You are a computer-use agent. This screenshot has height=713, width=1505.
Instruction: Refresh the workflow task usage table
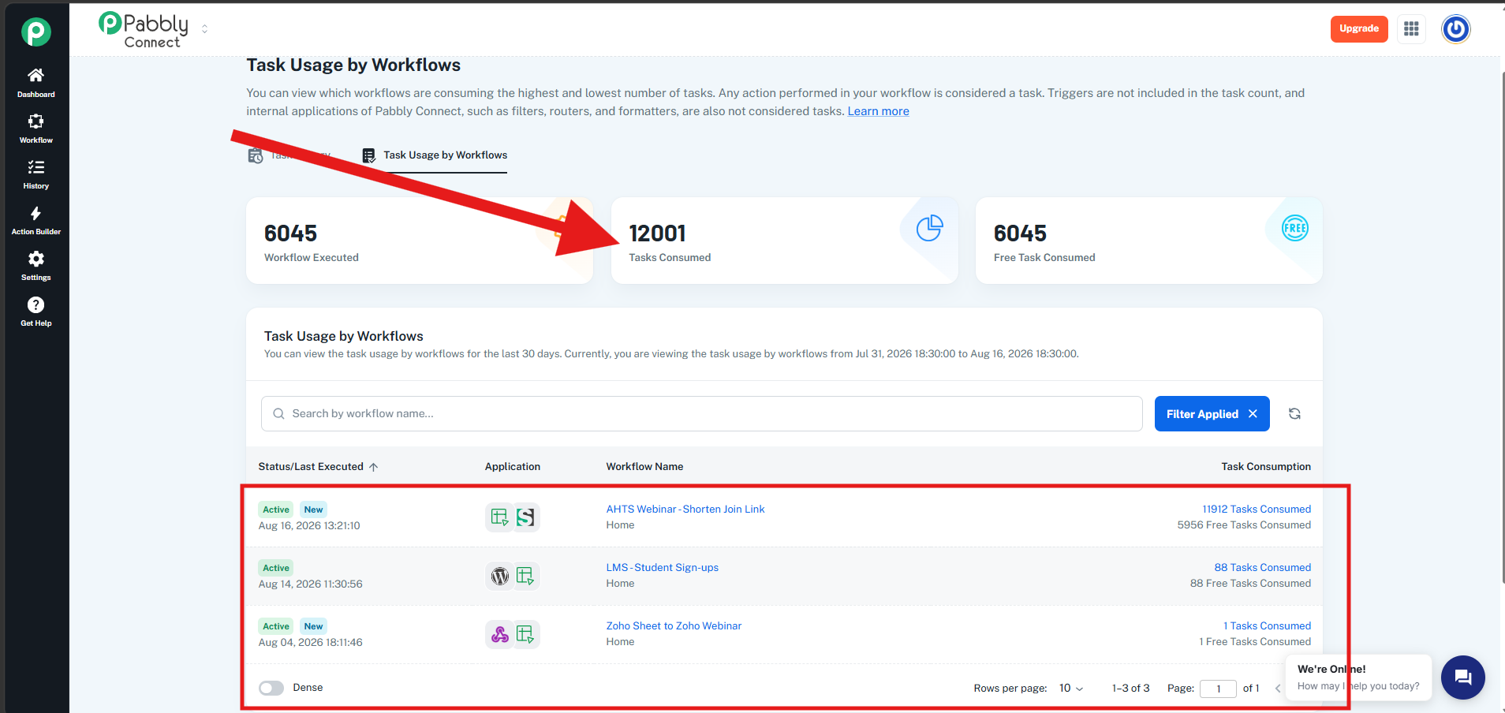pyautogui.click(x=1294, y=414)
